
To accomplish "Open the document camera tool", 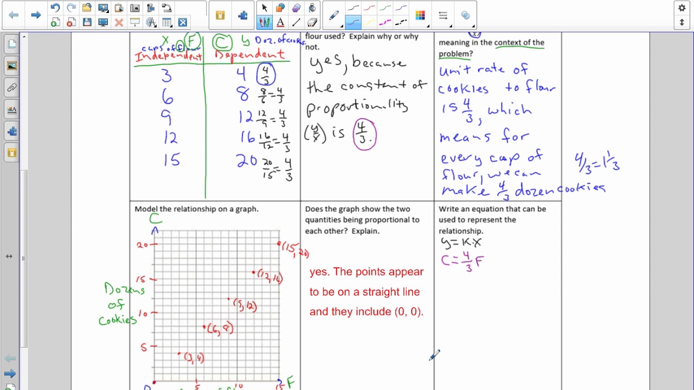I will (166, 8).
